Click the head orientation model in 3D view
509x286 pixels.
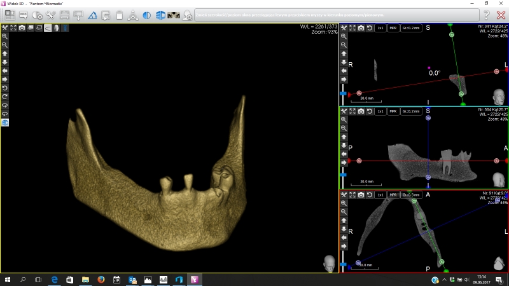(330, 263)
